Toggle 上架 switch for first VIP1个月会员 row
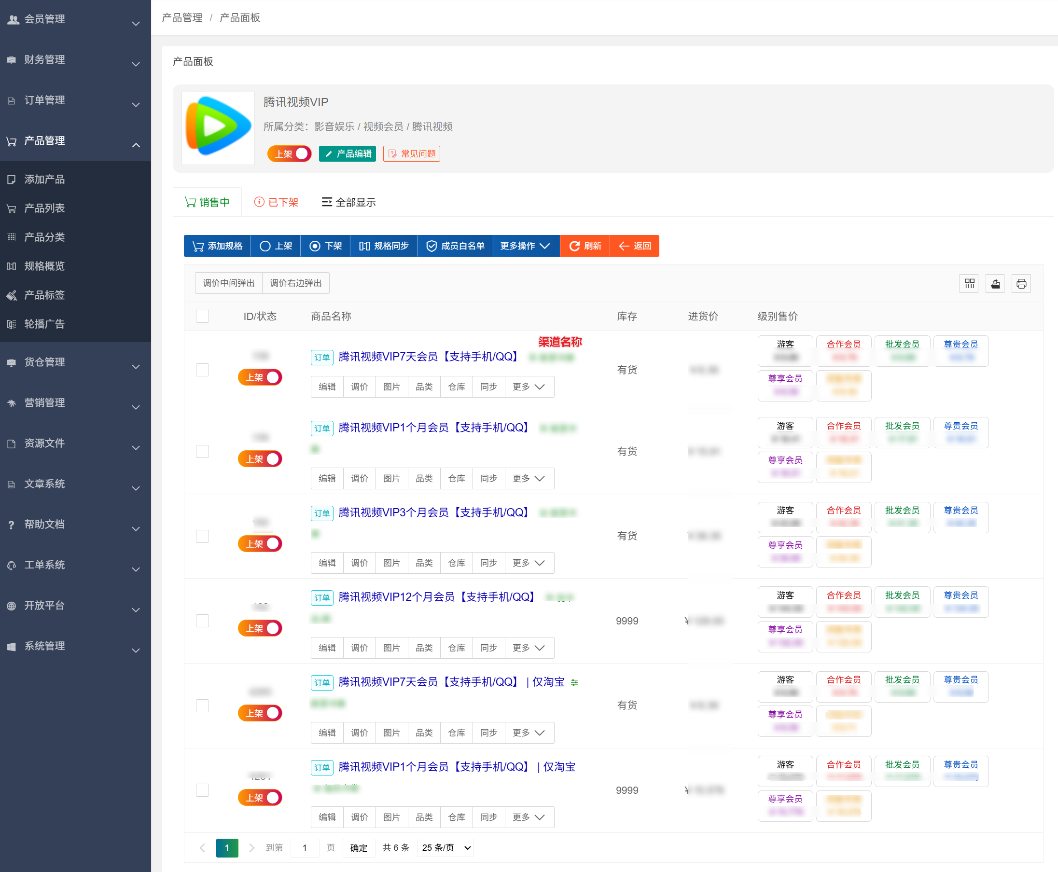This screenshot has width=1058, height=872. tap(260, 459)
